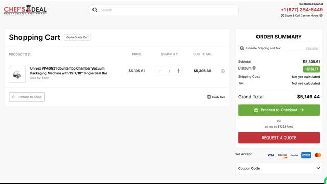Screen dimensions: 327x184
Task: Open the Chef's Deal logo homepage
Action: tap(25, 10)
